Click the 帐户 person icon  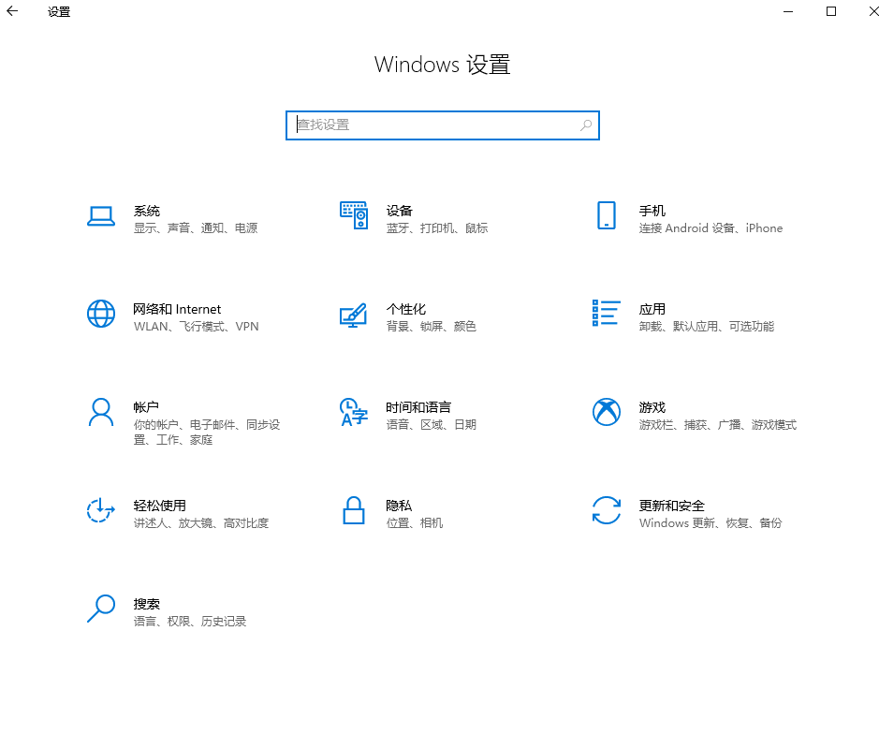(101, 412)
